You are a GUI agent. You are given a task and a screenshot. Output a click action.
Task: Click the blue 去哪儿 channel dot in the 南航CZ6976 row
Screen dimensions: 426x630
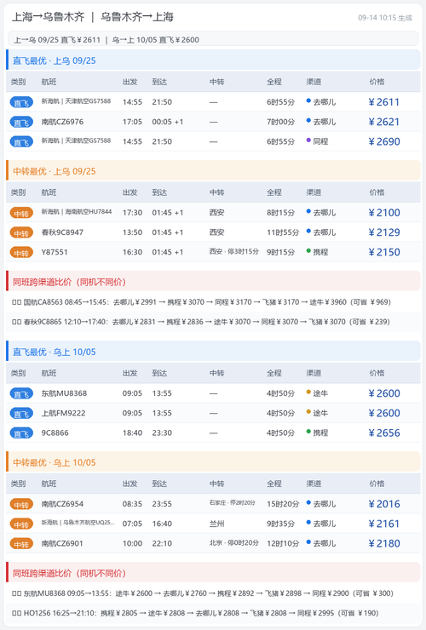pyautogui.click(x=308, y=121)
